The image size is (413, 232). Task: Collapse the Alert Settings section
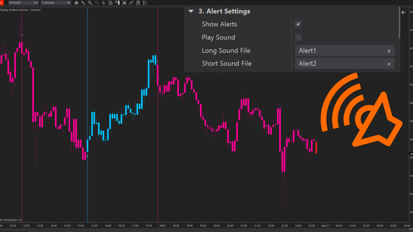[191, 11]
